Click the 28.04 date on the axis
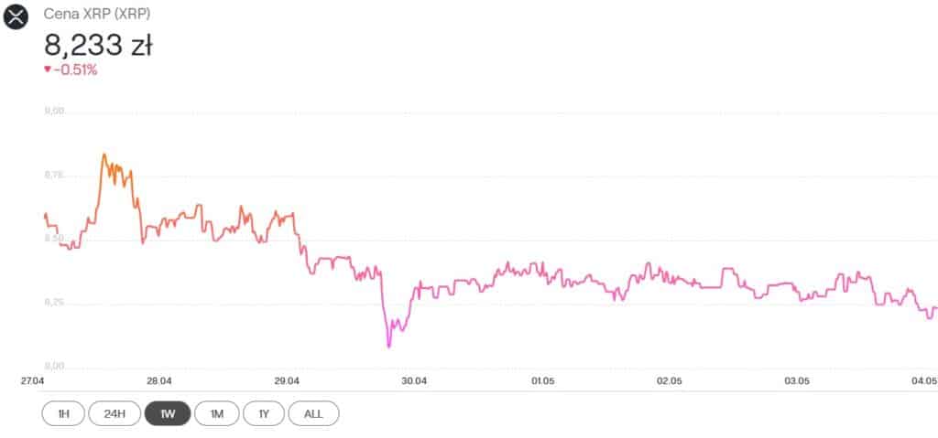The width and height of the screenshot is (938, 438). click(x=158, y=380)
